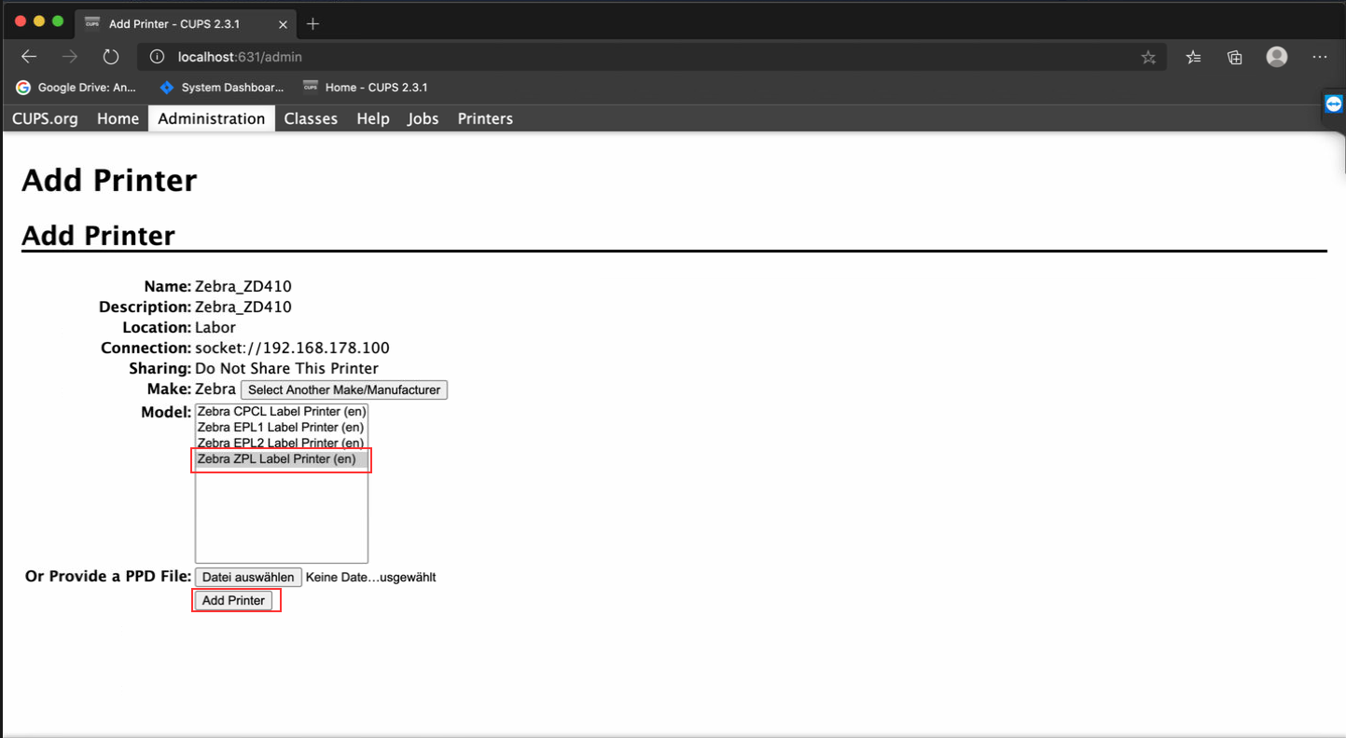1346x738 pixels.
Task: Click the site information icon in address bar
Action: click(157, 57)
